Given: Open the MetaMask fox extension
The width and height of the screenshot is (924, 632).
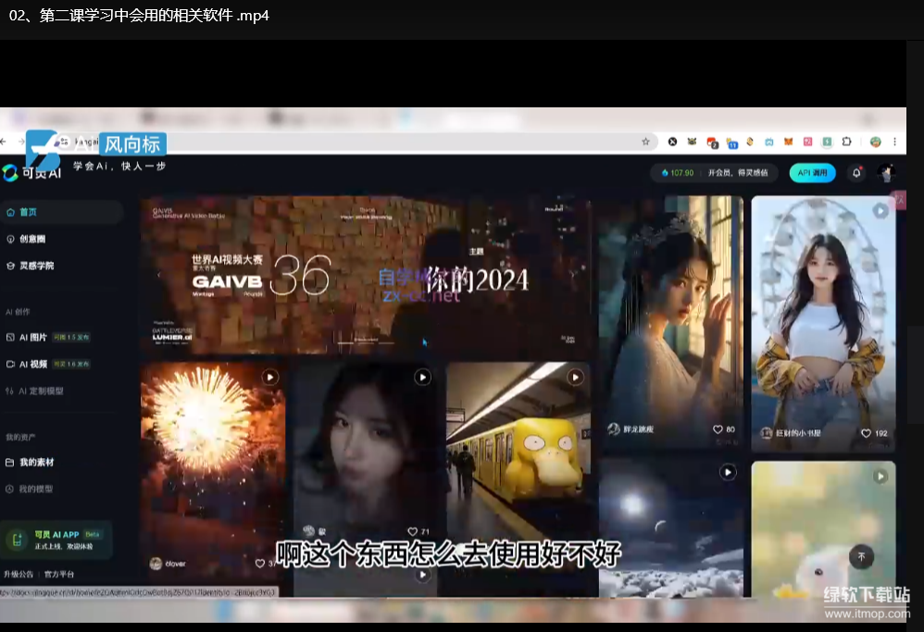Looking at the screenshot, I should pyautogui.click(x=789, y=142).
